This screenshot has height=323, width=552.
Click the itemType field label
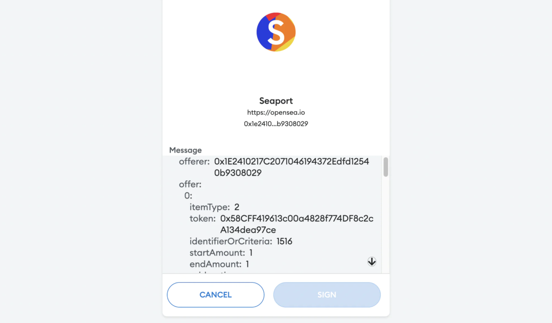(210, 207)
